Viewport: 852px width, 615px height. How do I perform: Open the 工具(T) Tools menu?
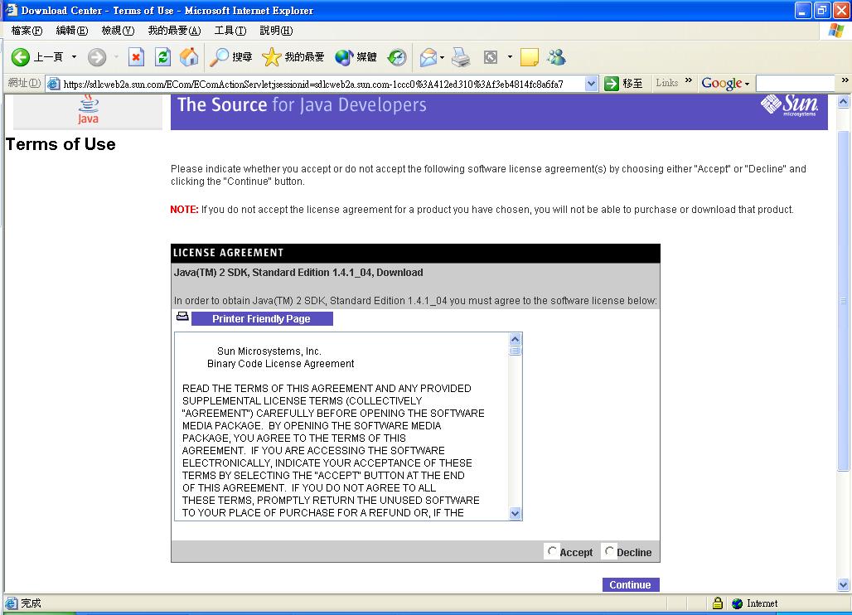230,31
